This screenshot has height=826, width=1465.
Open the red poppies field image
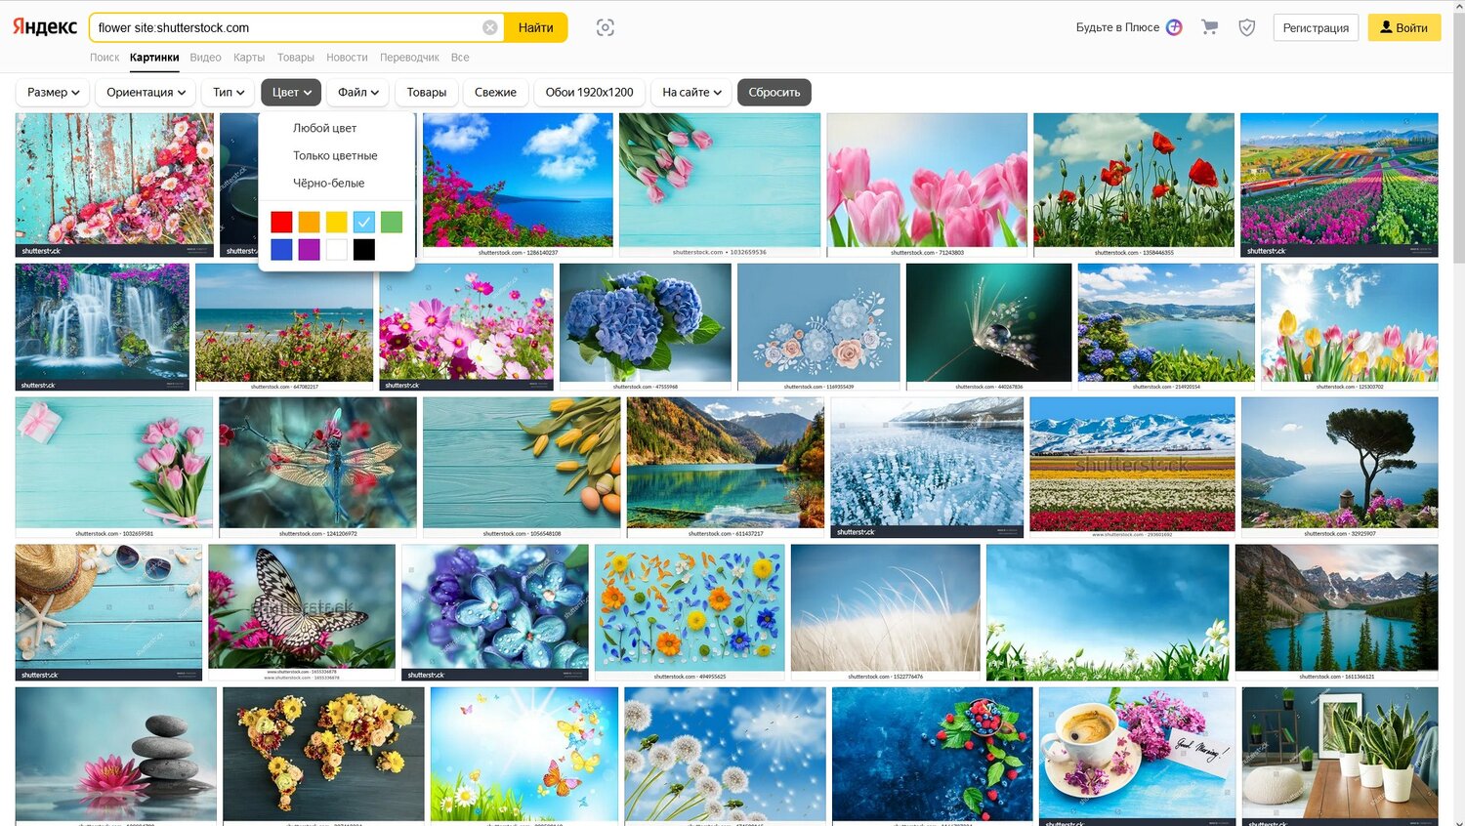click(x=1133, y=185)
